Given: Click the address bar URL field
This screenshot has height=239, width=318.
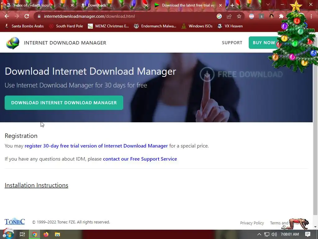Looking at the screenshot, I should (x=126, y=16).
